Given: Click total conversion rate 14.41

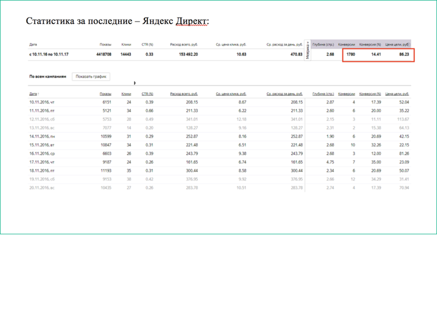Looking at the screenshot, I should (x=376, y=54).
